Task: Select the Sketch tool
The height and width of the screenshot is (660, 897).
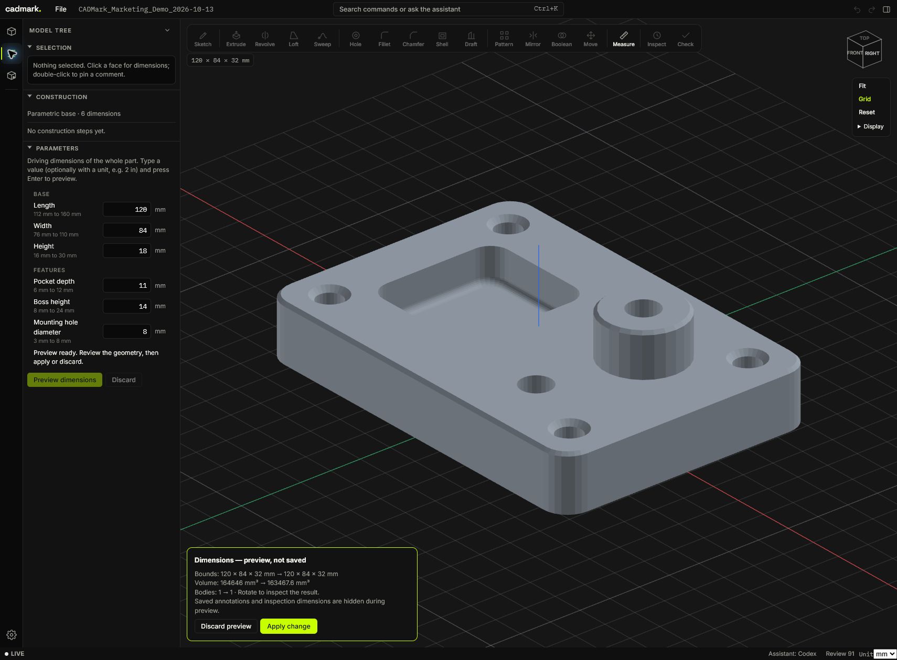Action: click(x=203, y=39)
